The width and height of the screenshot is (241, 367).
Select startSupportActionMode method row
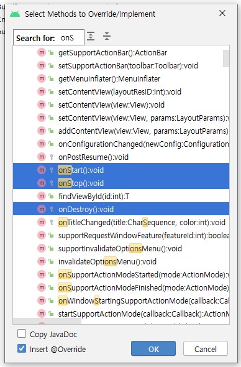121,314
